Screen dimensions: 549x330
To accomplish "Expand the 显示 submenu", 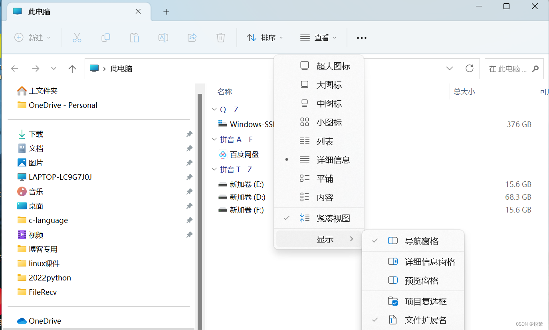I will (x=319, y=239).
